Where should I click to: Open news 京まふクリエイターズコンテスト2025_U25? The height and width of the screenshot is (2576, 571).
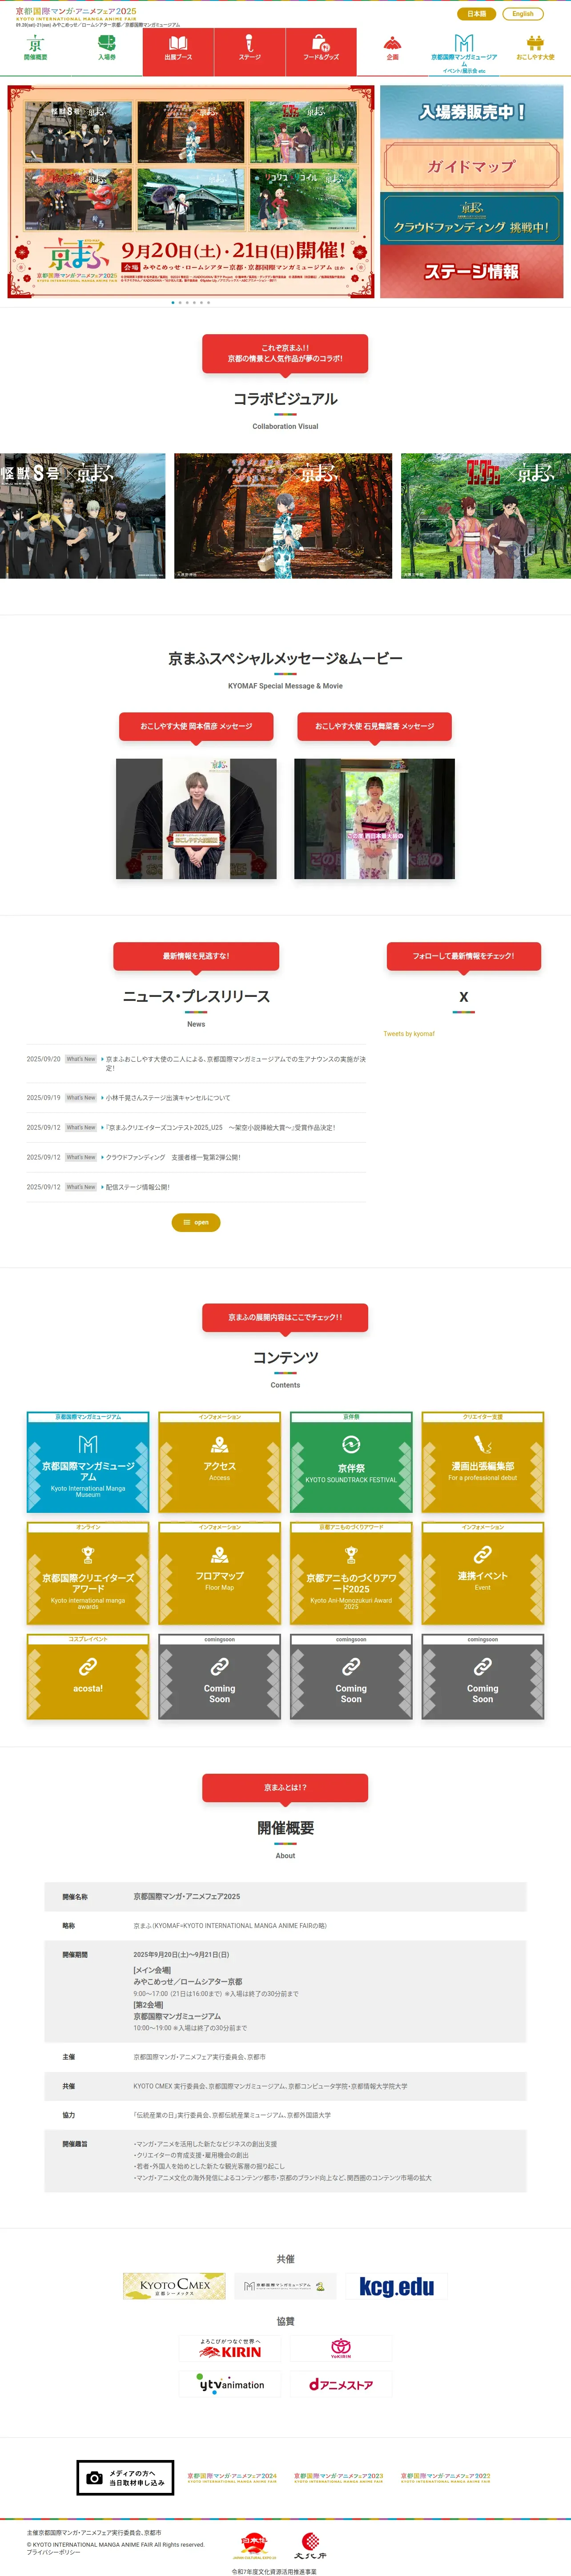point(220,1128)
